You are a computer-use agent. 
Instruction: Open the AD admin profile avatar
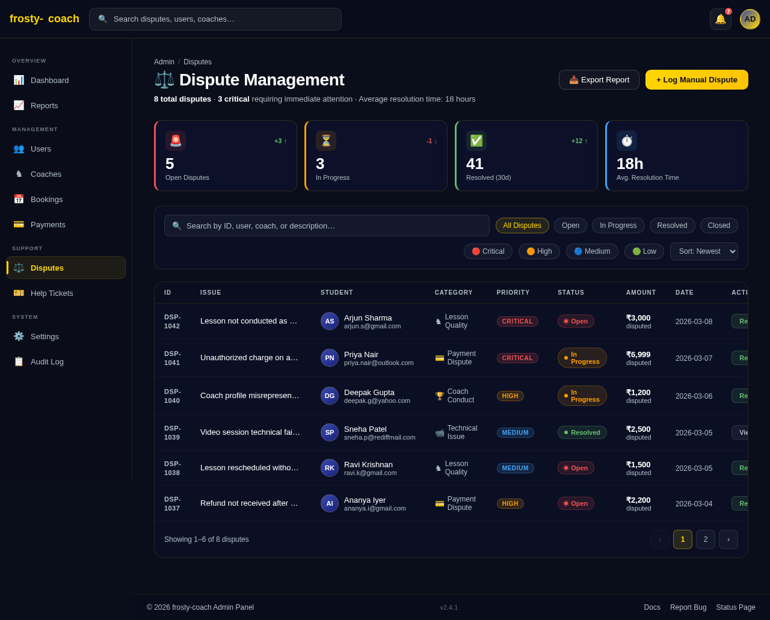(x=750, y=19)
